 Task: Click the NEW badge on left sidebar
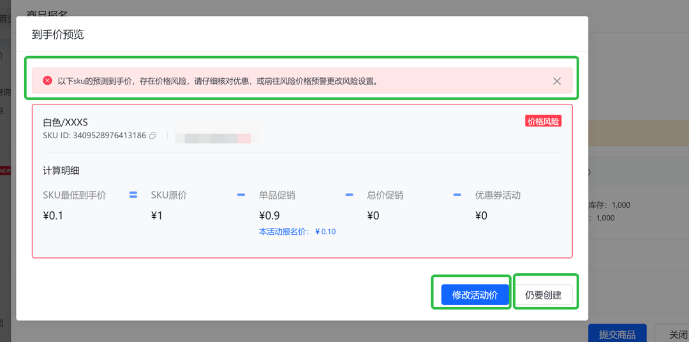pyautogui.click(x=5, y=171)
